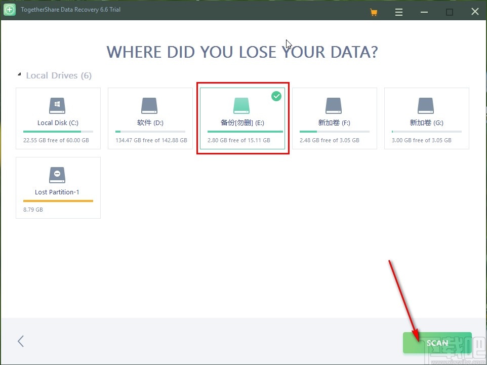Click the 软件 (D:) drive icon
The image size is (487, 365).
149,106
